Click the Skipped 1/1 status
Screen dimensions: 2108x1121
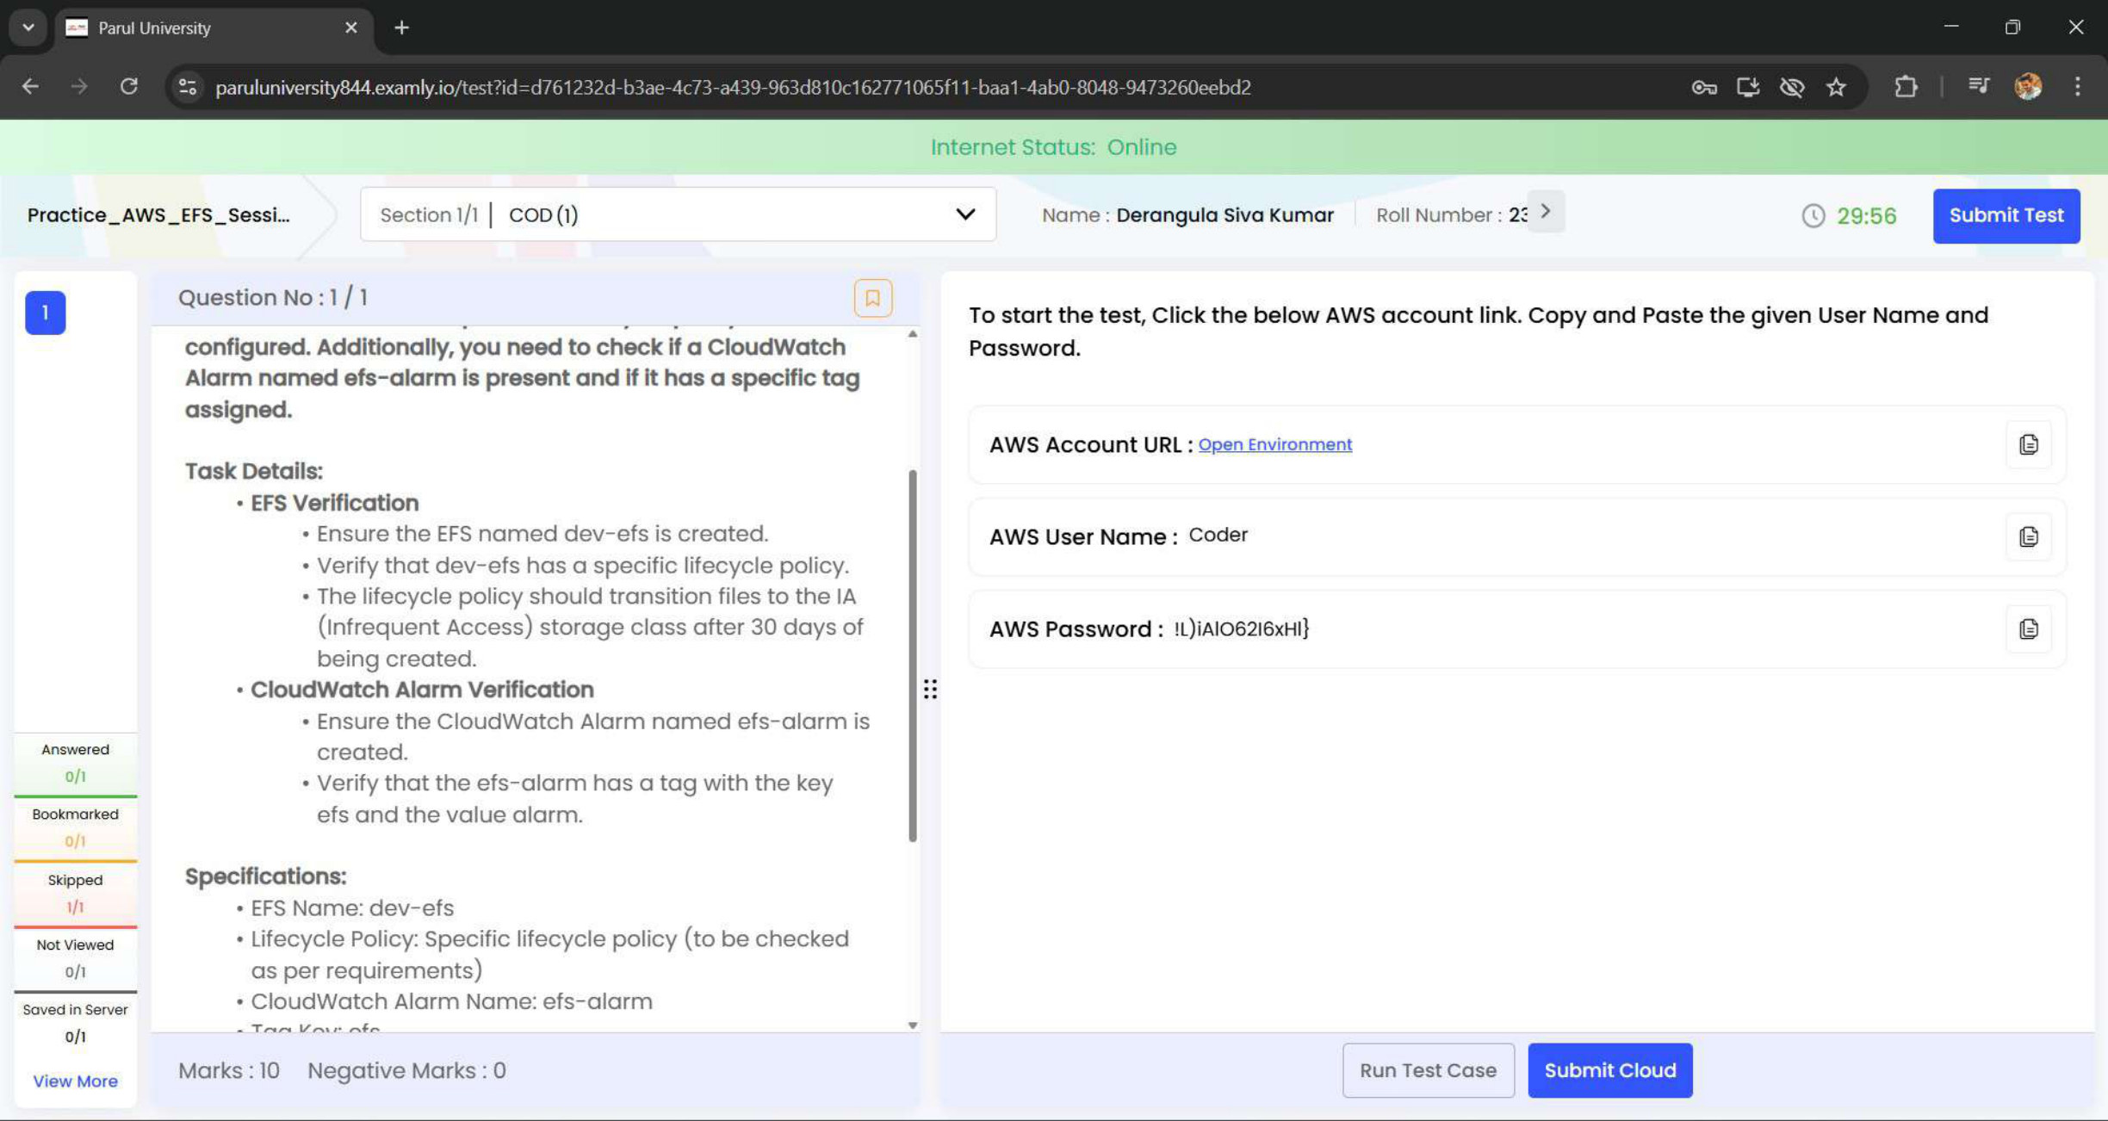(x=75, y=893)
